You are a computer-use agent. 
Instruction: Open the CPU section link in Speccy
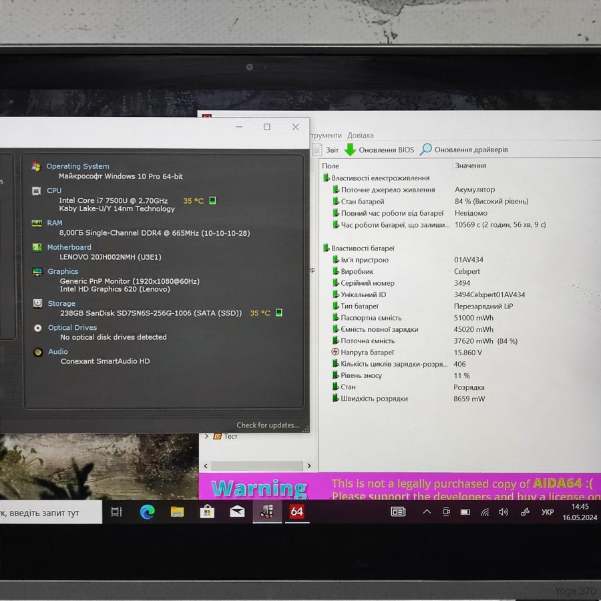click(x=54, y=190)
